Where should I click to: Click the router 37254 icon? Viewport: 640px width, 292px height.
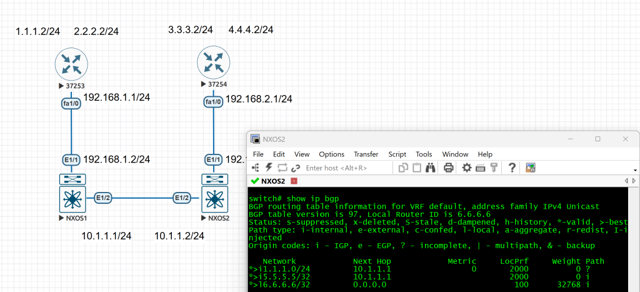(214, 63)
